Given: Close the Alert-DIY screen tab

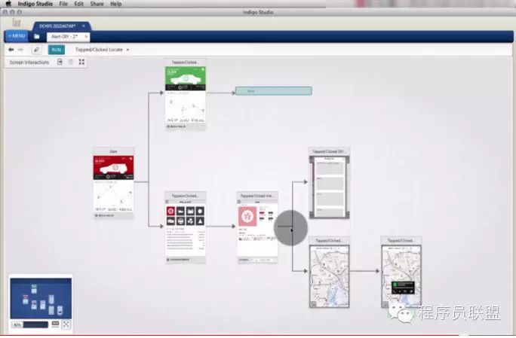Looking at the screenshot, I should 86,36.
